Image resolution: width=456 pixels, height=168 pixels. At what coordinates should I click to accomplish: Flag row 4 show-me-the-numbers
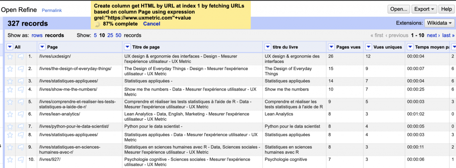(21, 90)
